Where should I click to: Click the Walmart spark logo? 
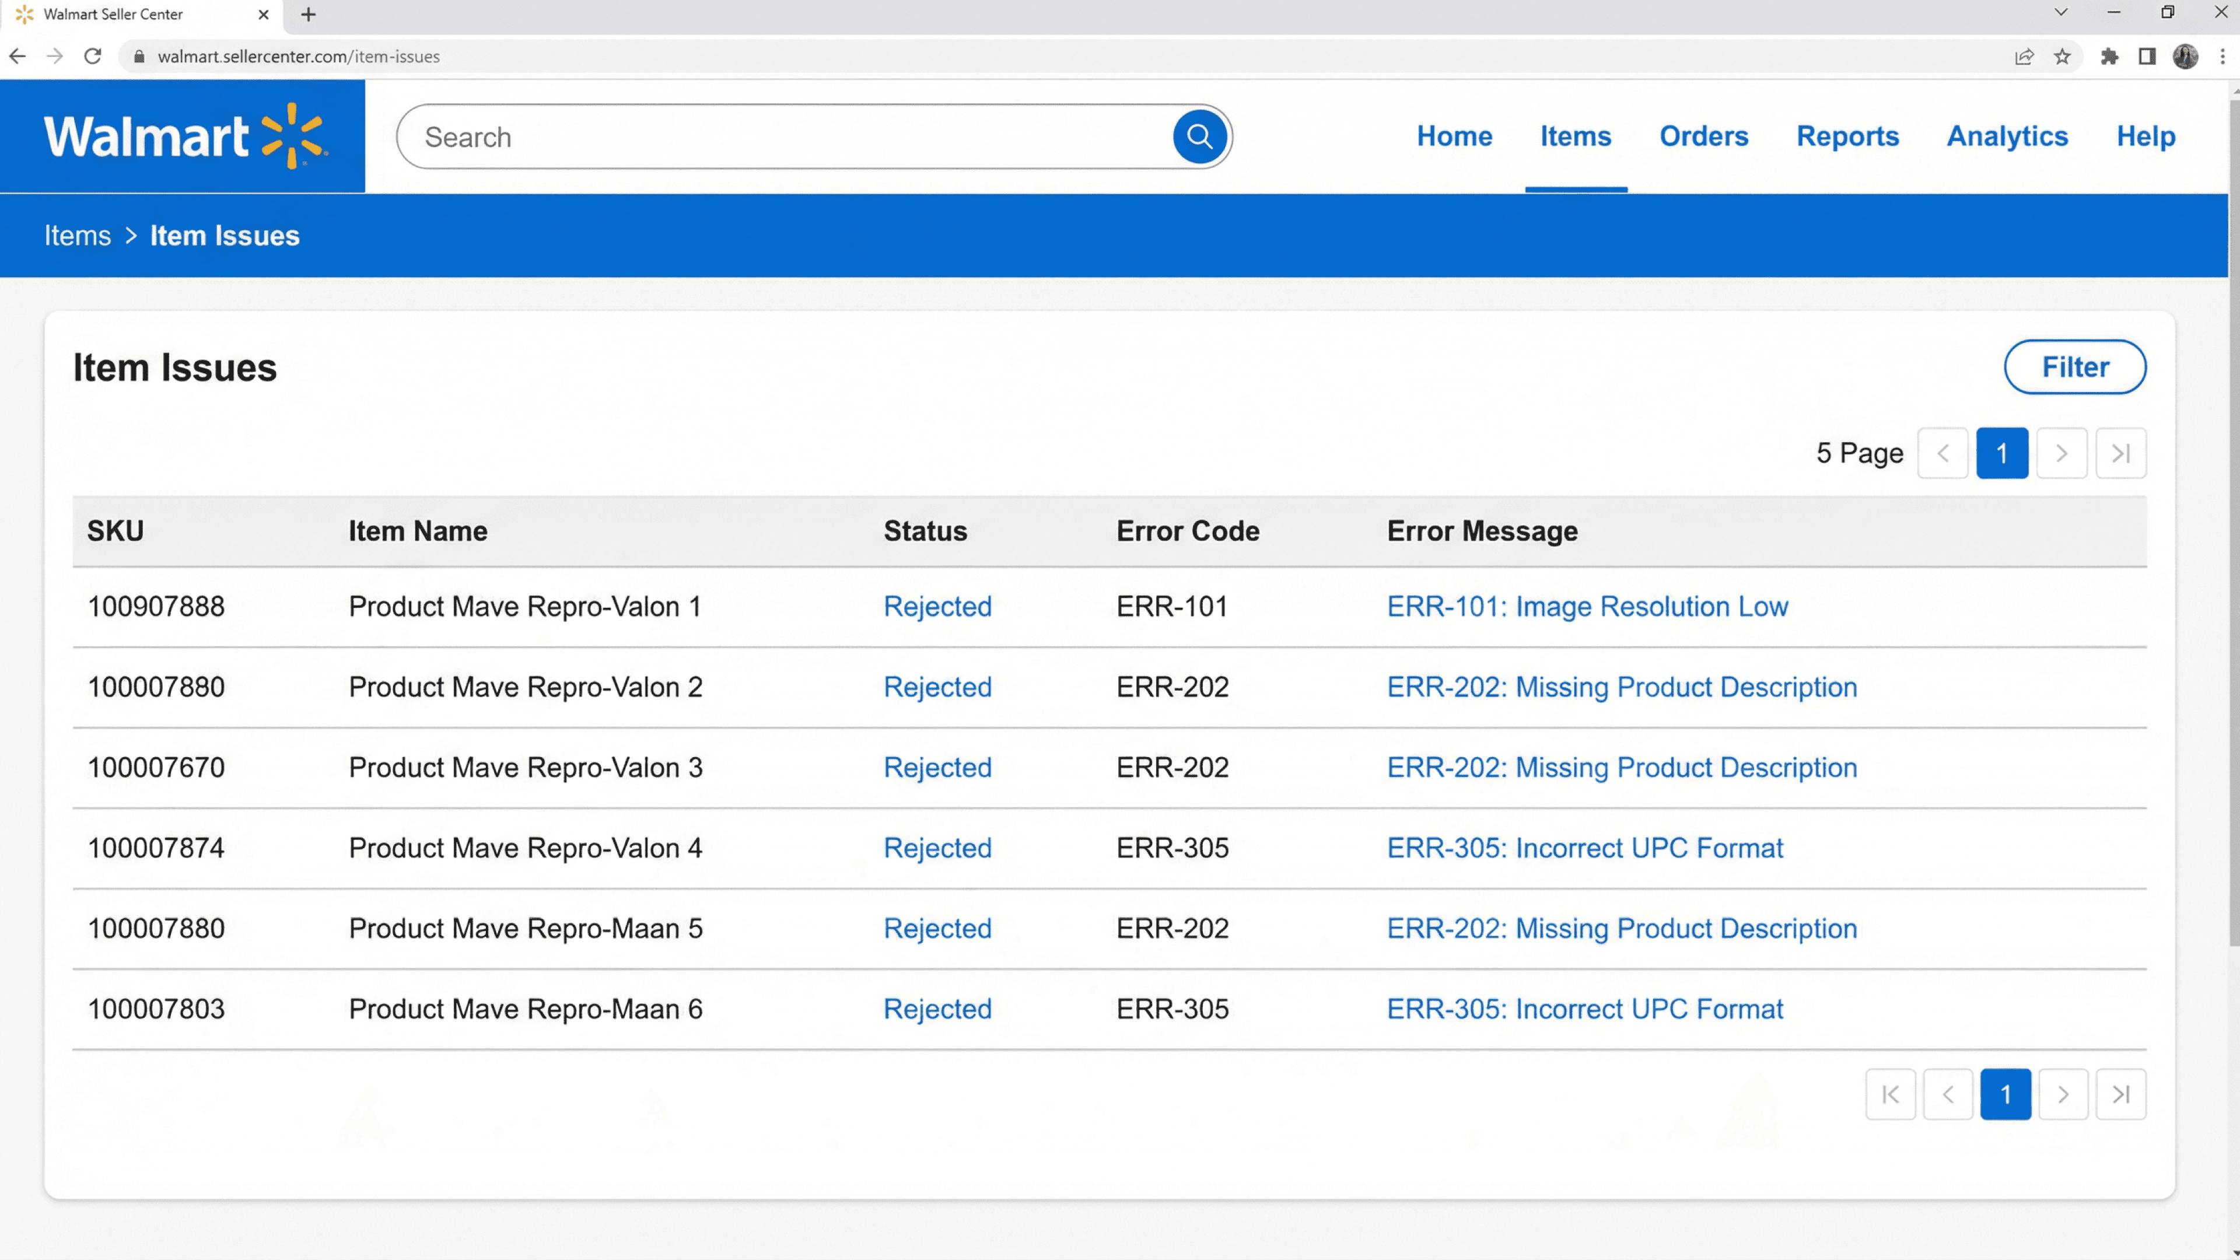(293, 136)
